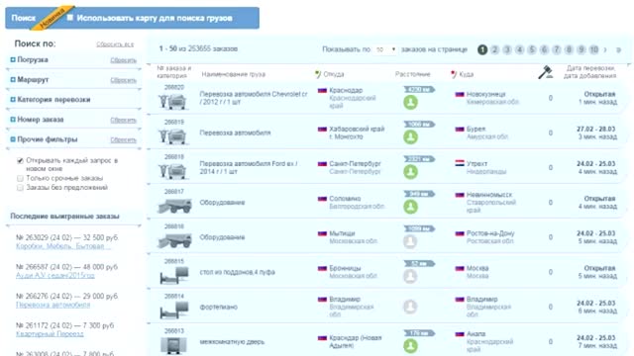Screen dimensions: 634x356
Task: Click the Куда destination marker icon
Action: (x=454, y=74)
